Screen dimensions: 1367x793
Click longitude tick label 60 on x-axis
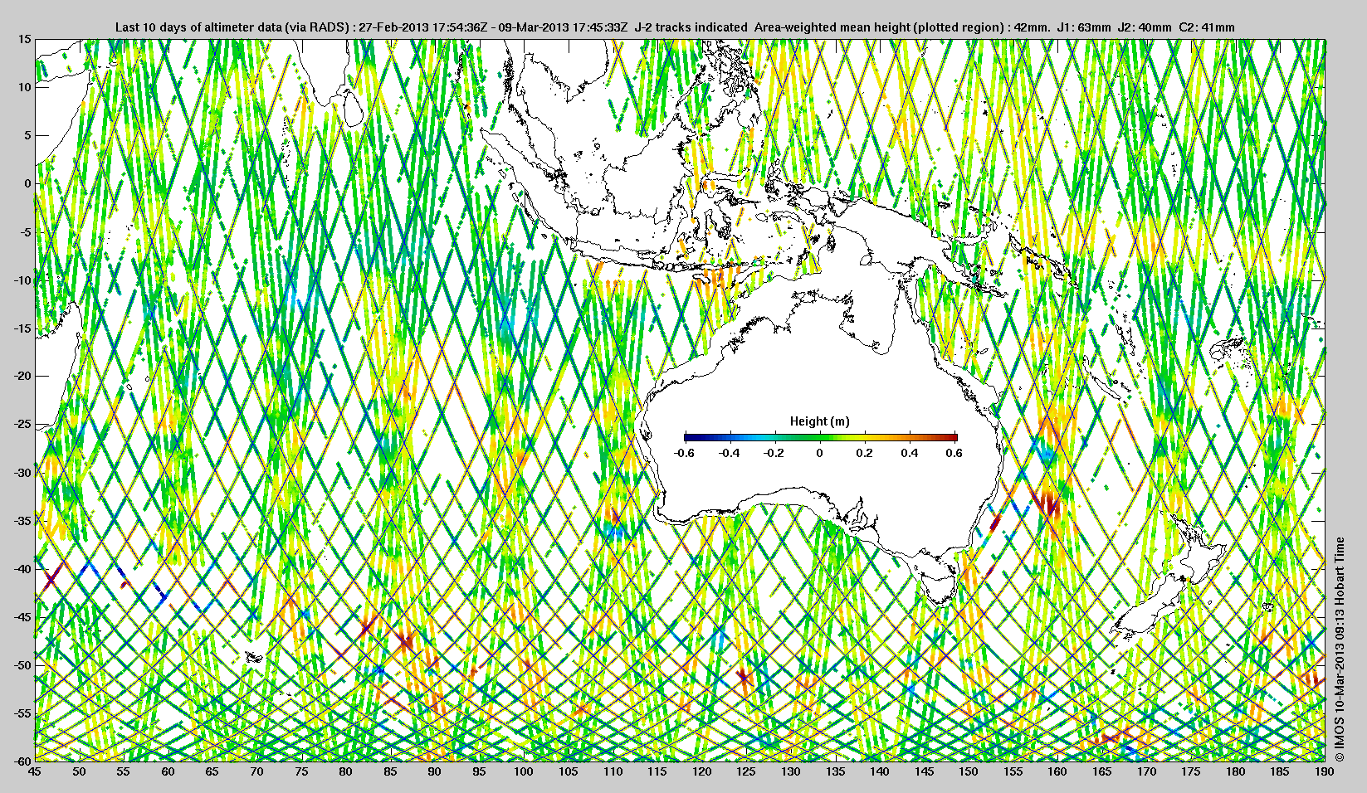(168, 771)
